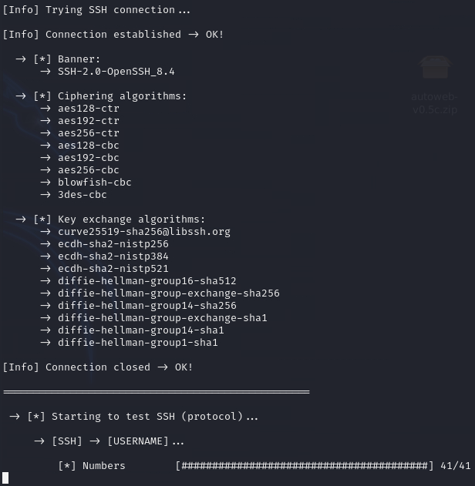Screen dimensions: 475x486
Task: Click the Connection closed OK message
Action: tap(98, 367)
